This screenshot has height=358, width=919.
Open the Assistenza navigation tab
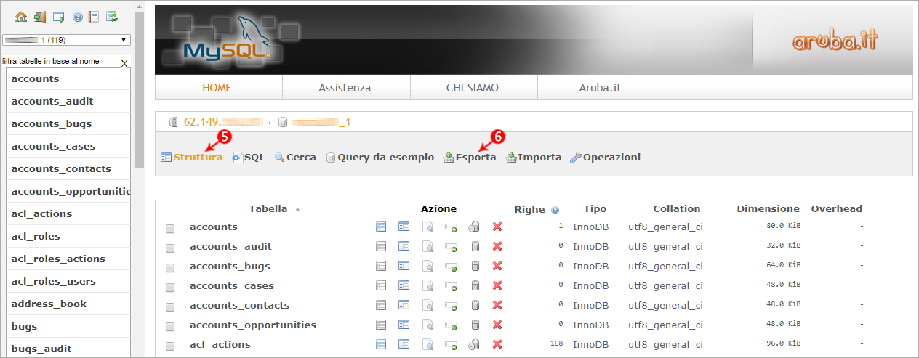345,88
